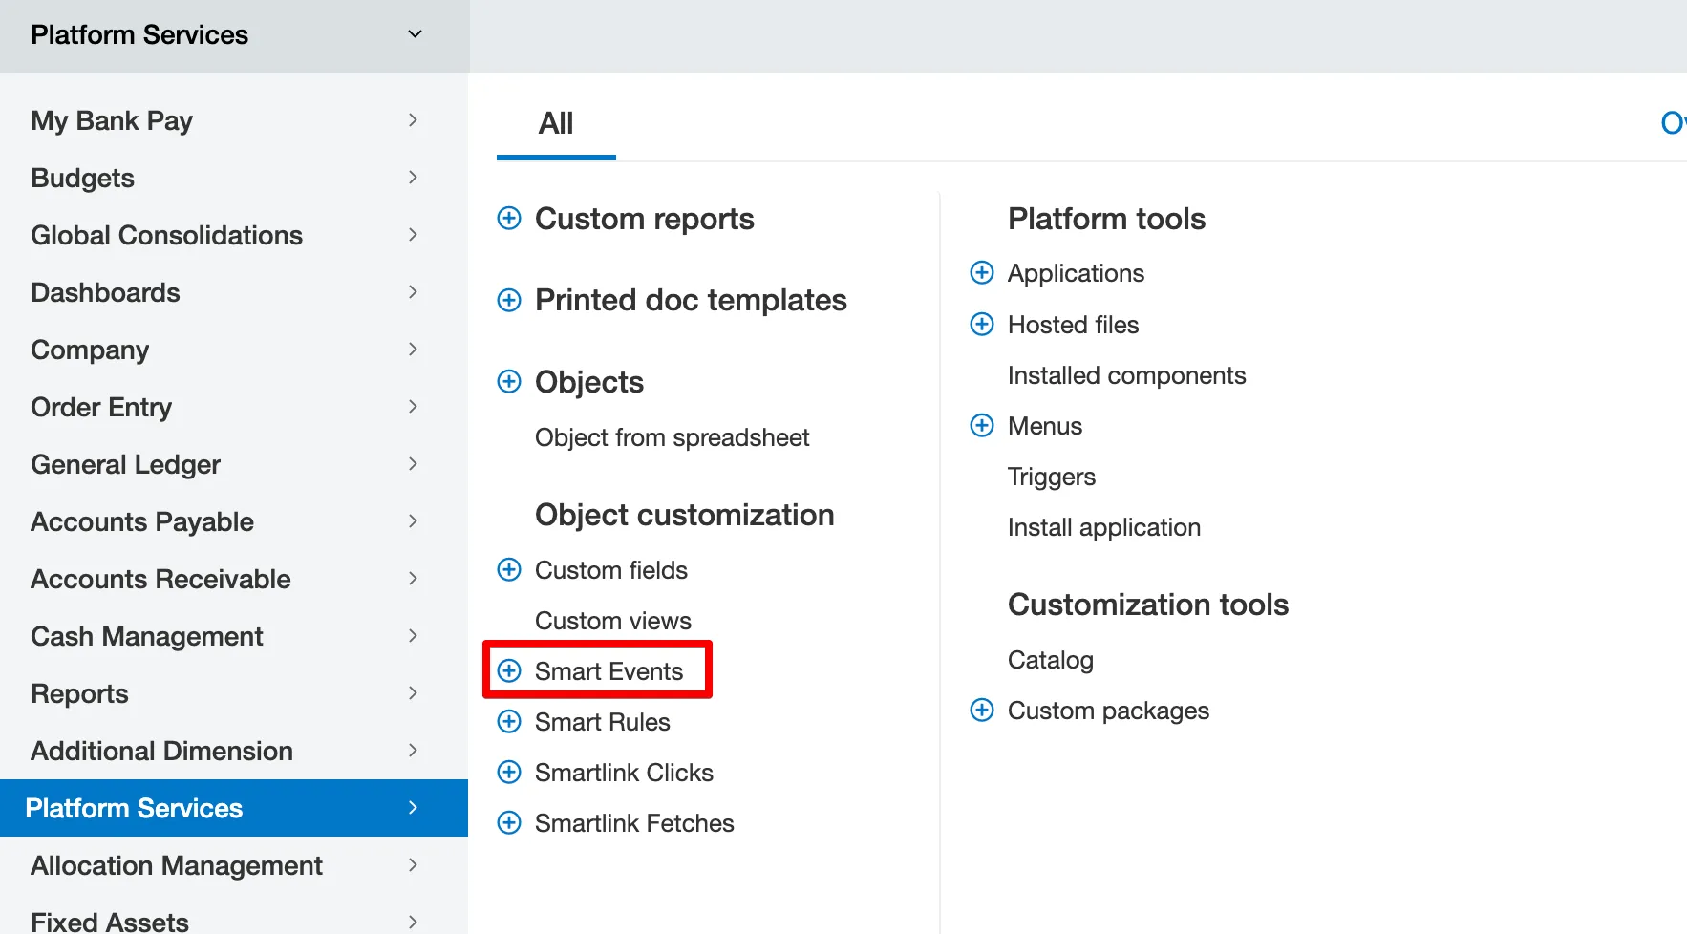1687x934 pixels.
Task: Open Additional Dimension menu item
Action: pos(234,751)
